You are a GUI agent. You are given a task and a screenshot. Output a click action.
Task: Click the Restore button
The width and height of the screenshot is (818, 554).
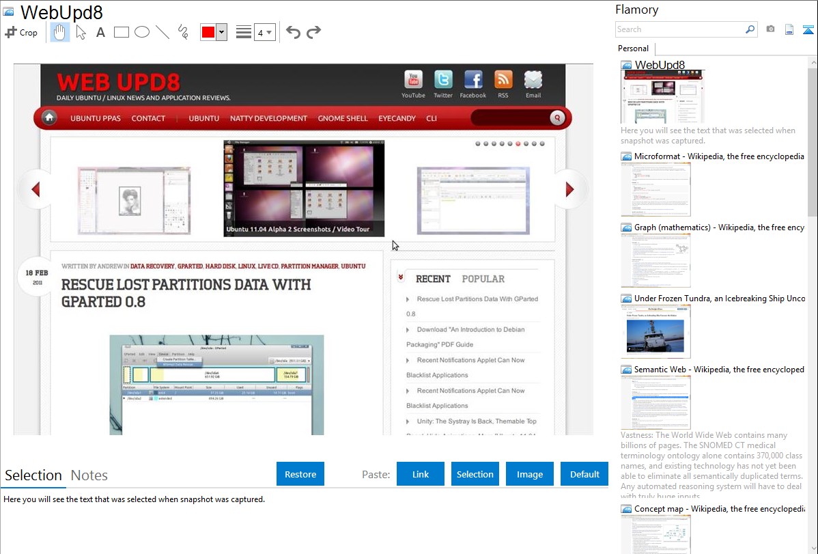pos(300,474)
